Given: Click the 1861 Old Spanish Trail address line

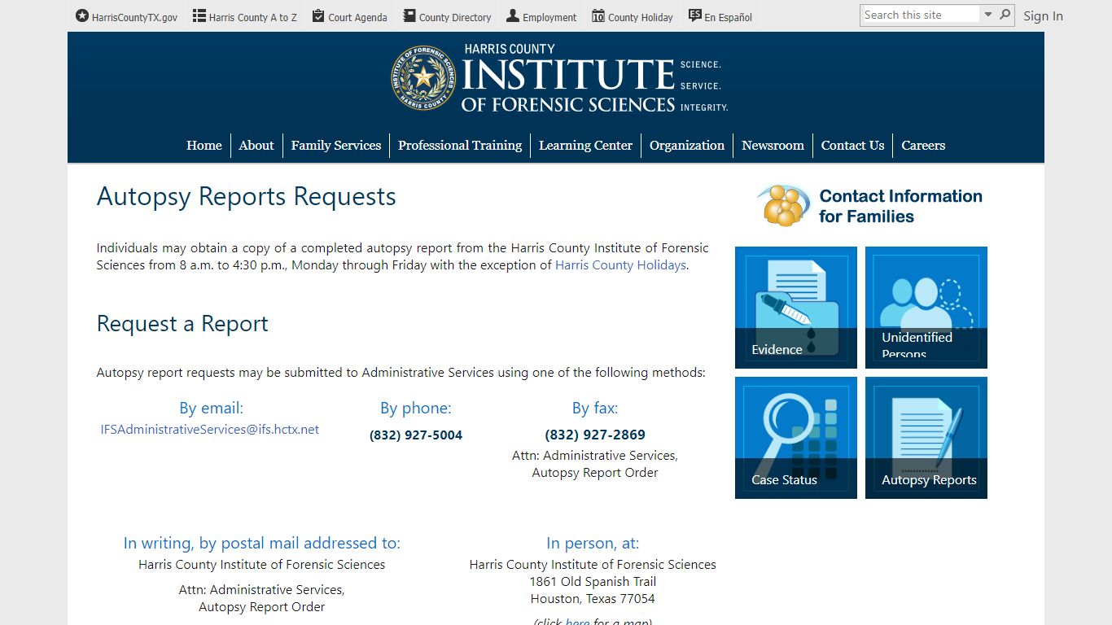Looking at the screenshot, I should [x=593, y=582].
